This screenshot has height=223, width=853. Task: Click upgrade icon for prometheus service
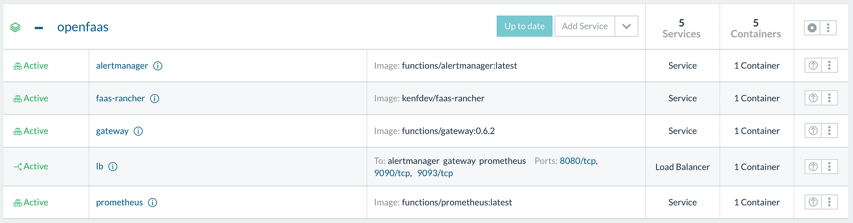point(813,202)
